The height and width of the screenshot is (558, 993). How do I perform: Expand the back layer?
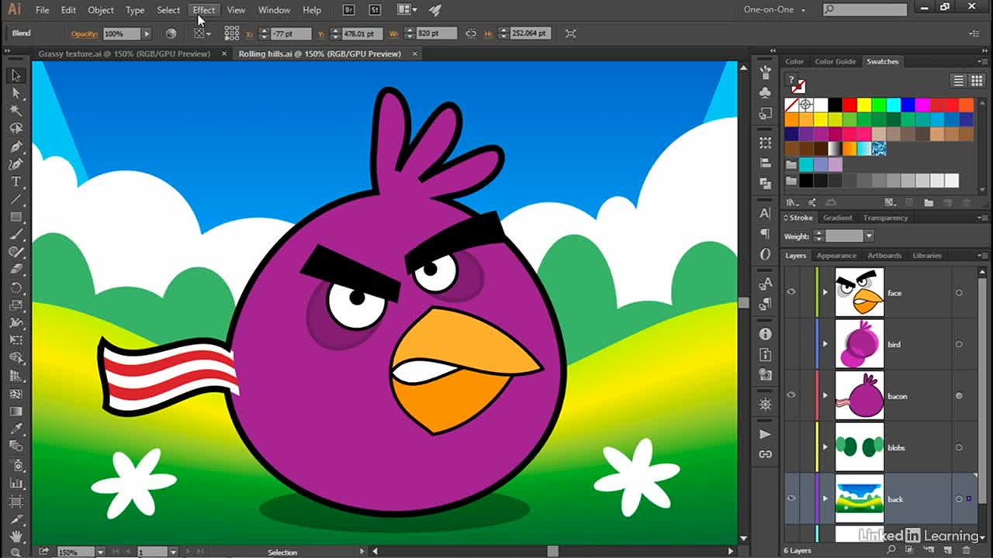tap(825, 499)
